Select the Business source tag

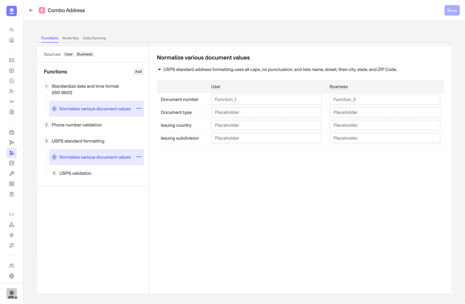click(85, 54)
